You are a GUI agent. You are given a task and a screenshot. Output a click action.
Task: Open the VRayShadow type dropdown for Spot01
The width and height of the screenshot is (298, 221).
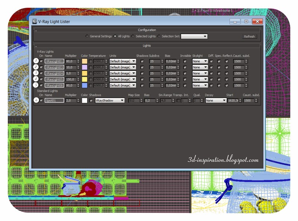[x=110, y=100]
